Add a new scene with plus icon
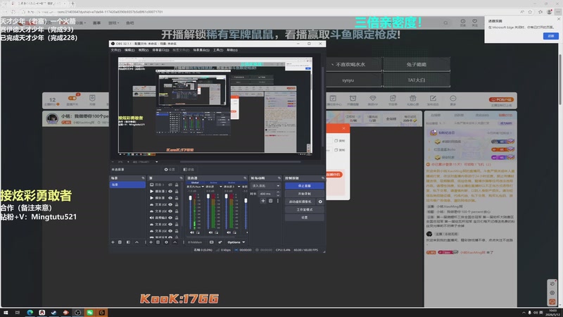The width and height of the screenshot is (563, 317). pyautogui.click(x=113, y=242)
